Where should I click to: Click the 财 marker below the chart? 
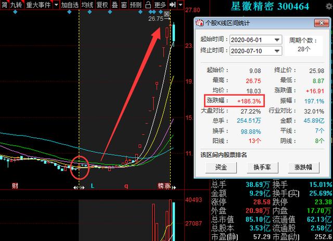[15, 186]
